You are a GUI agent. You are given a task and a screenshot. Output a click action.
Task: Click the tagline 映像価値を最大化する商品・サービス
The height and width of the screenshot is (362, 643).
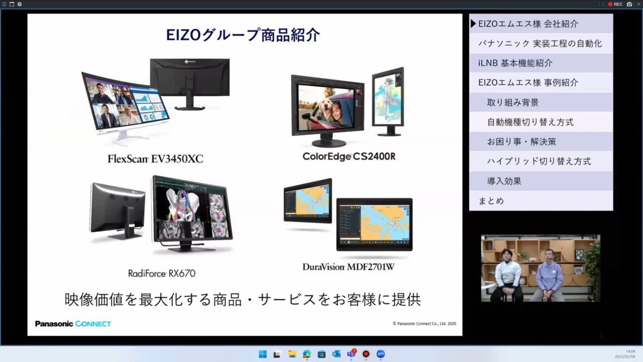pyautogui.click(x=243, y=300)
